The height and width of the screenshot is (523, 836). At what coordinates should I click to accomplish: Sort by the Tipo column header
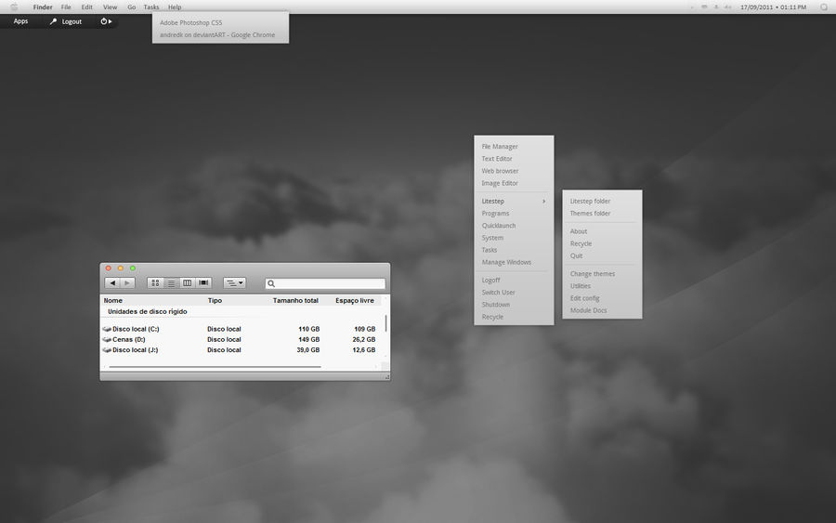215,301
